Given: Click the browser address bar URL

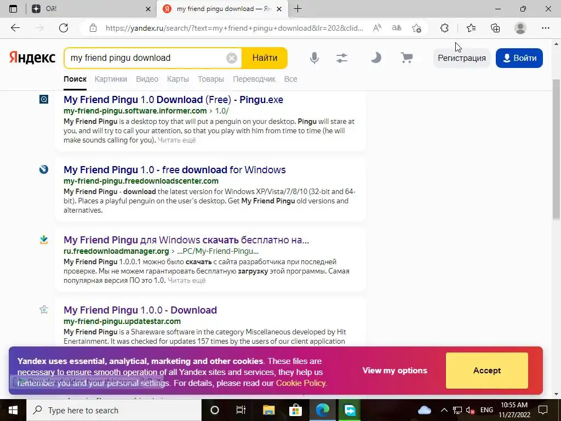Looking at the screenshot, I should 234,28.
